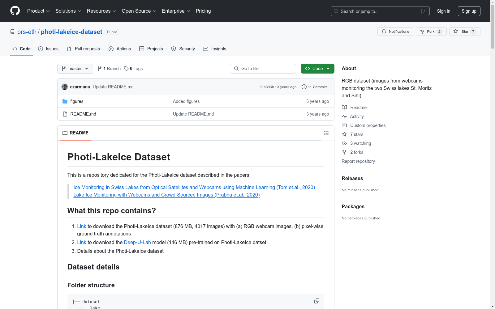This screenshot has height=309, width=495.
Task: Open the Product dropdown menu
Action: tap(38, 11)
